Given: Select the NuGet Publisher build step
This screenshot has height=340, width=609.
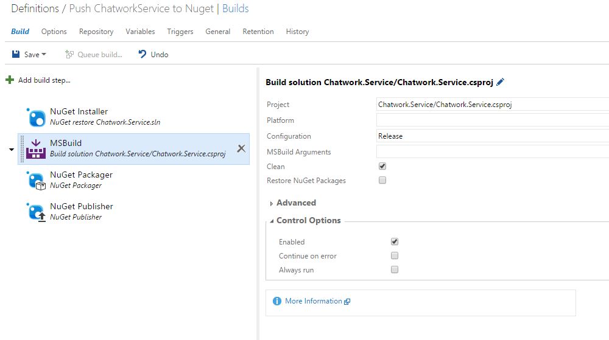Looking at the screenshot, I should pos(133,212).
